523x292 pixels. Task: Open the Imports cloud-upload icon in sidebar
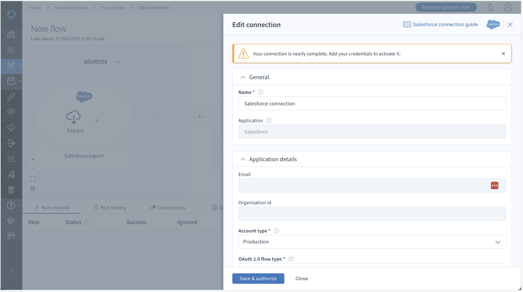pos(11,112)
